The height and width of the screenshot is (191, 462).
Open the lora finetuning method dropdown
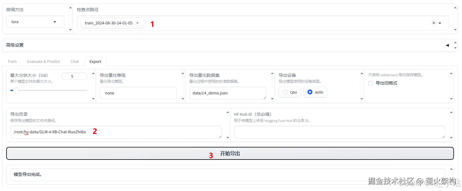click(35, 22)
